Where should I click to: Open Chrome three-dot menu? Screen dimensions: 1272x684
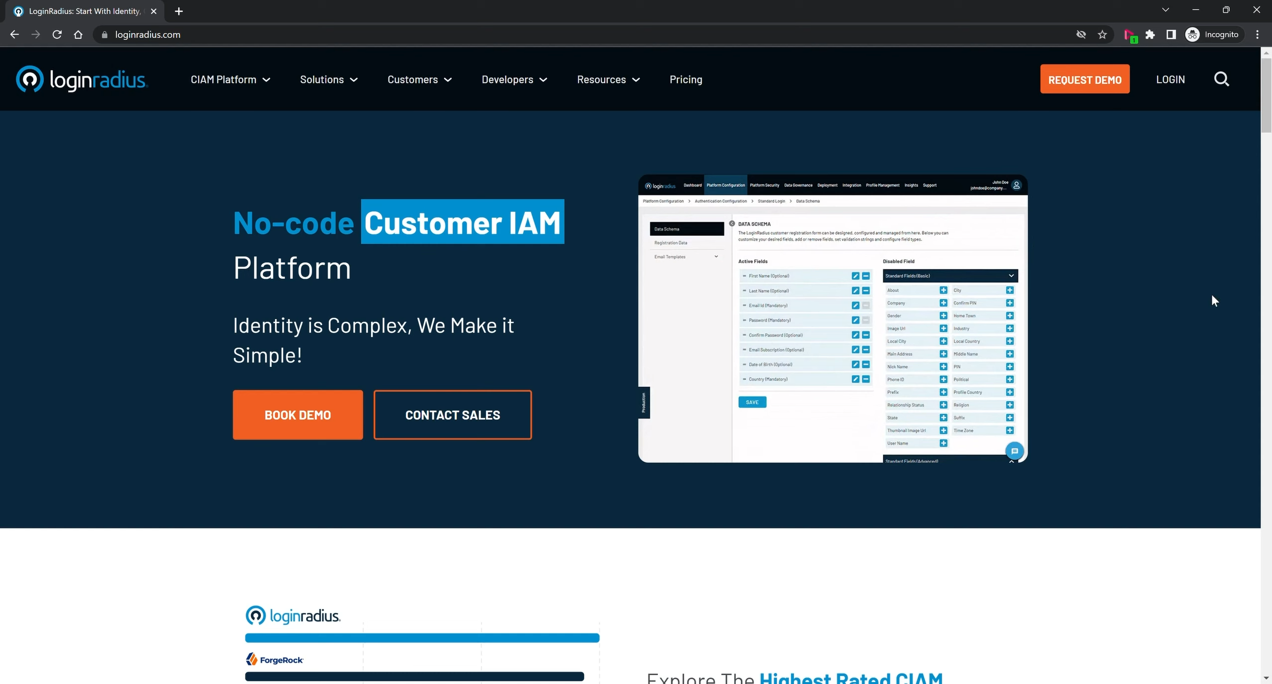pyautogui.click(x=1258, y=34)
